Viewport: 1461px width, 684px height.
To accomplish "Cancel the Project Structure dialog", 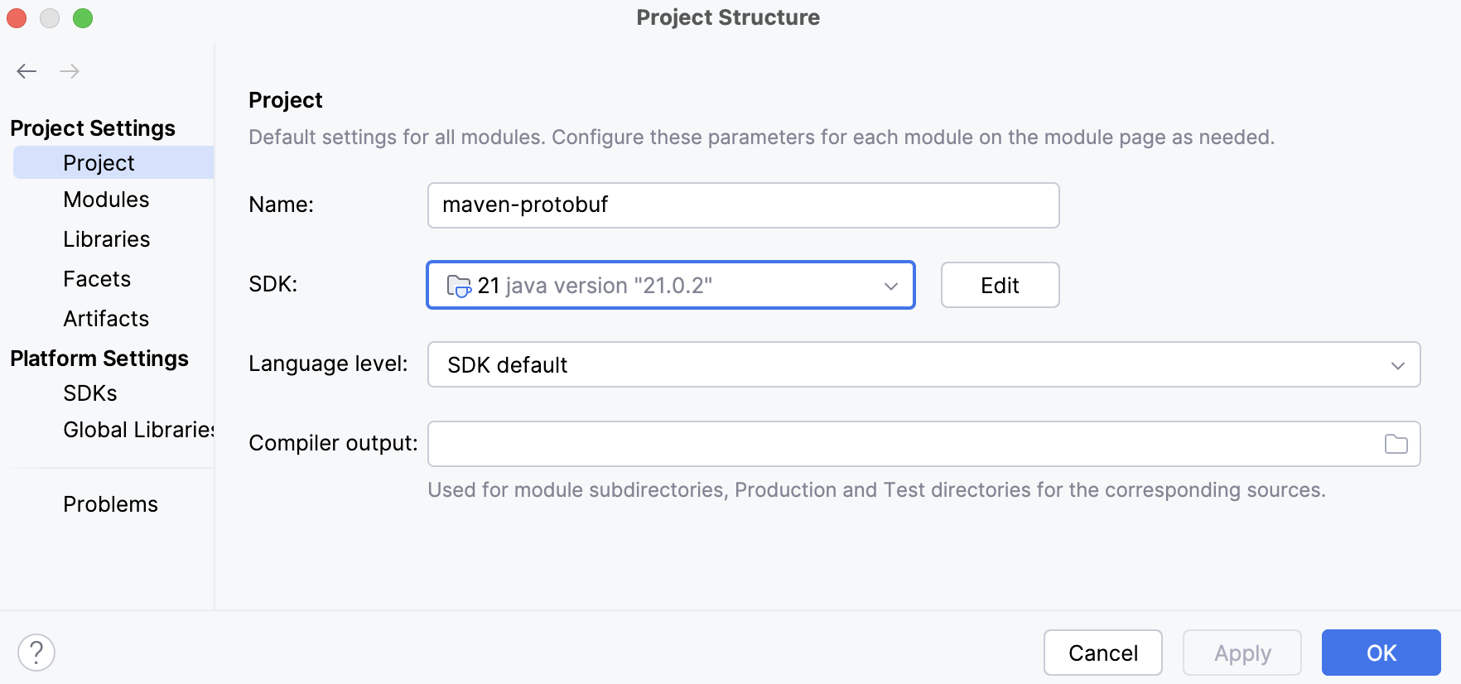I will tap(1103, 653).
